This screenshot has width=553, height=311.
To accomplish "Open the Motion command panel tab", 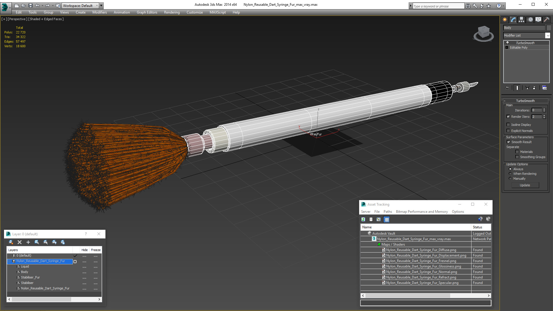I will coord(530,20).
